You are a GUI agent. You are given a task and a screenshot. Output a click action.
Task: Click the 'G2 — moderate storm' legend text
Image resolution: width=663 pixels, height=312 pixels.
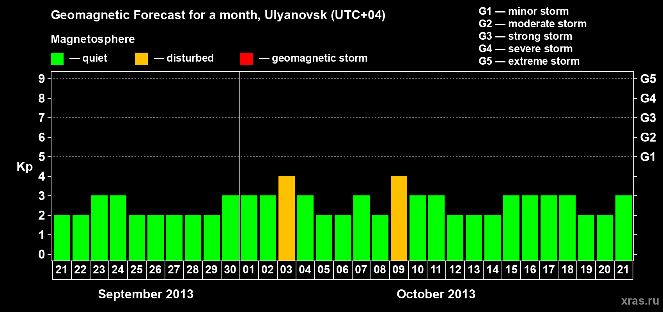coord(533,24)
